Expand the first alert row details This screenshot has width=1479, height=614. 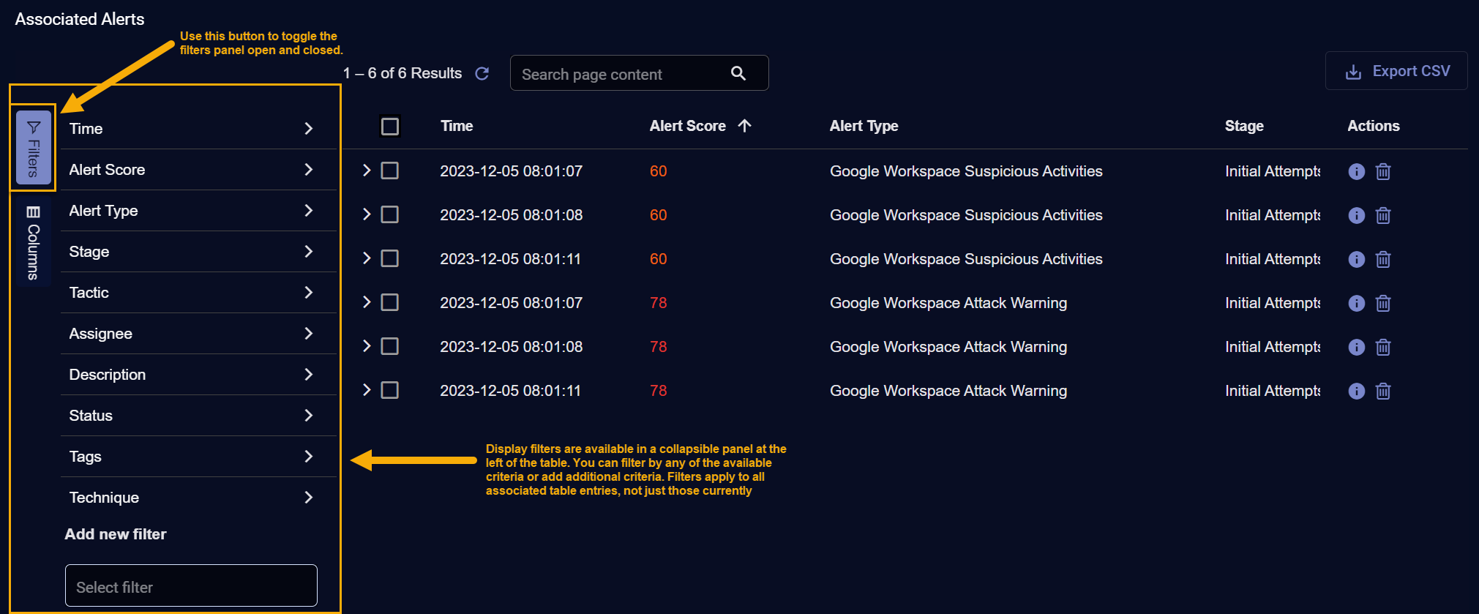tap(367, 171)
